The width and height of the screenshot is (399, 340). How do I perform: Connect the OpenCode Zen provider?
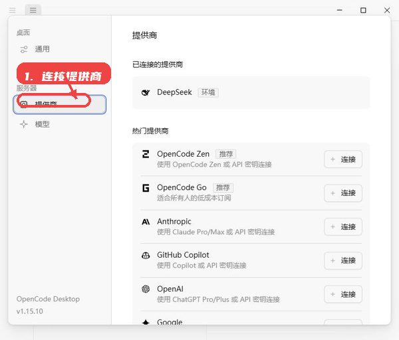coord(343,159)
